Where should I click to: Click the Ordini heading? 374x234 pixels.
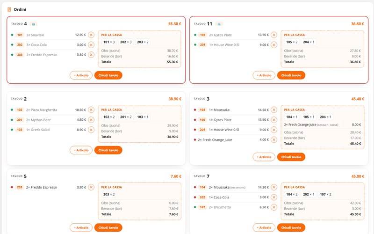pyautogui.click(x=20, y=9)
